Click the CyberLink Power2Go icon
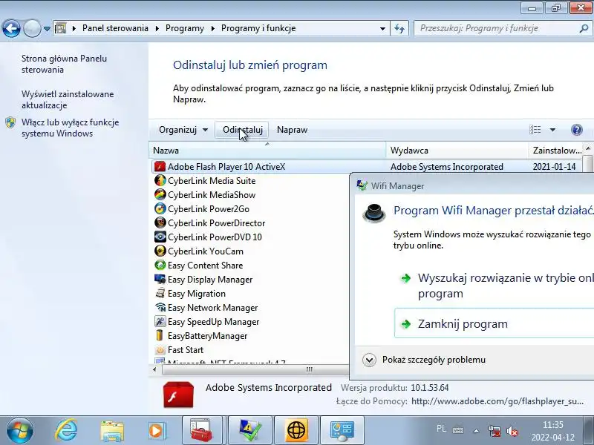 point(160,208)
